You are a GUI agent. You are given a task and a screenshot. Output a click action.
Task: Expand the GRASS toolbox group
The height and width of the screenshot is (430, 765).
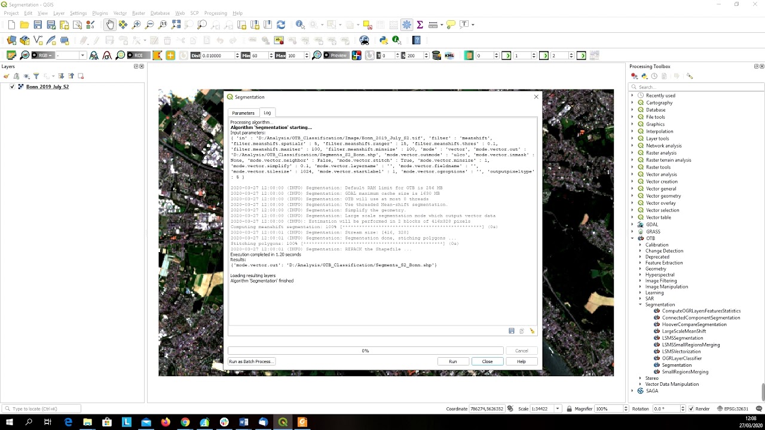632,232
